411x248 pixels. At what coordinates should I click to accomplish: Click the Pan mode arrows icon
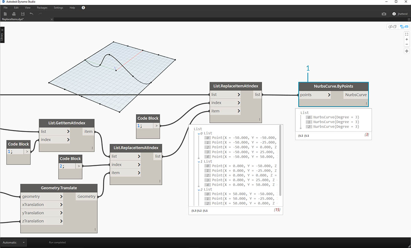pyautogui.click(x=407, y=51)
